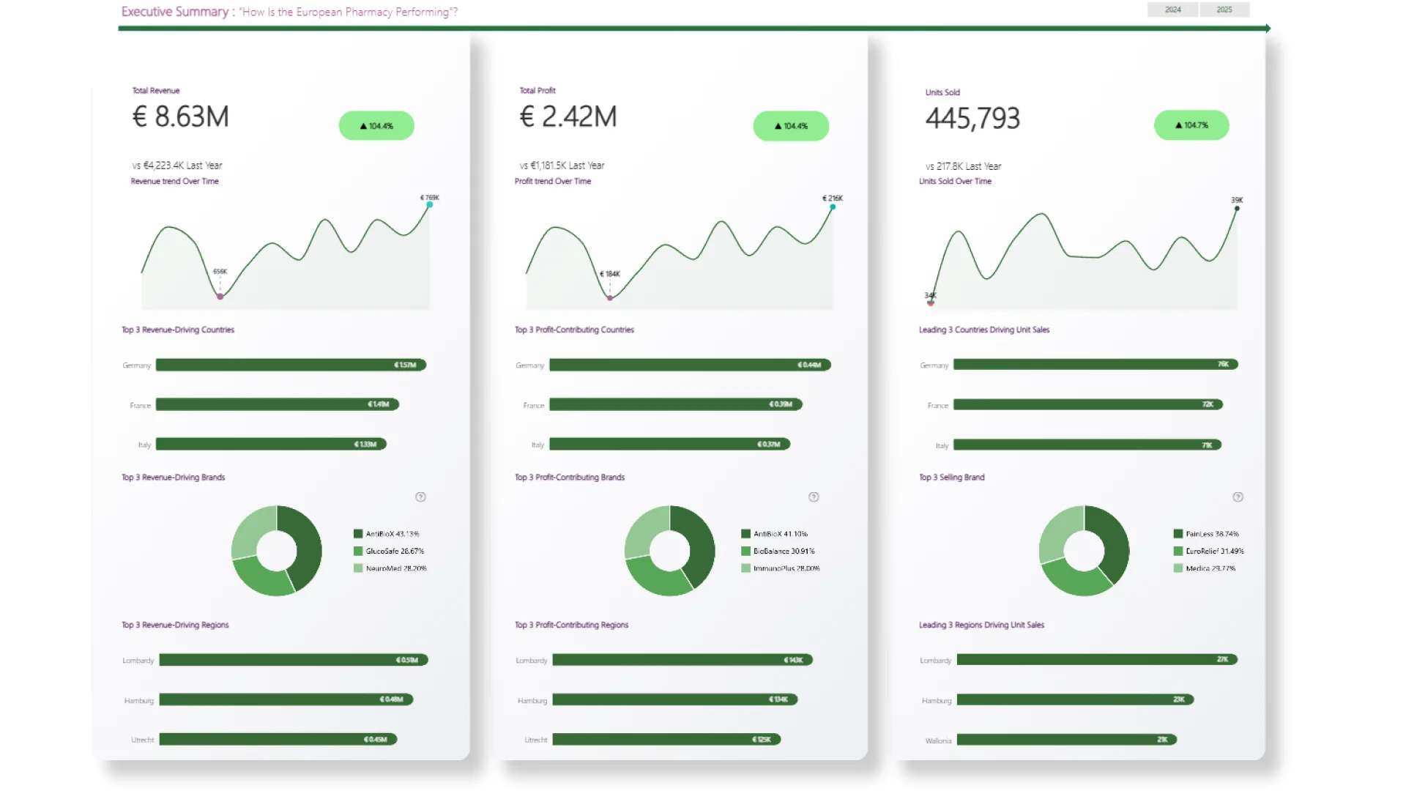This screenshot has height=791, width=1406.
Task: Click the € 184K low point on profit trend
Action: (x=610, y=297)
